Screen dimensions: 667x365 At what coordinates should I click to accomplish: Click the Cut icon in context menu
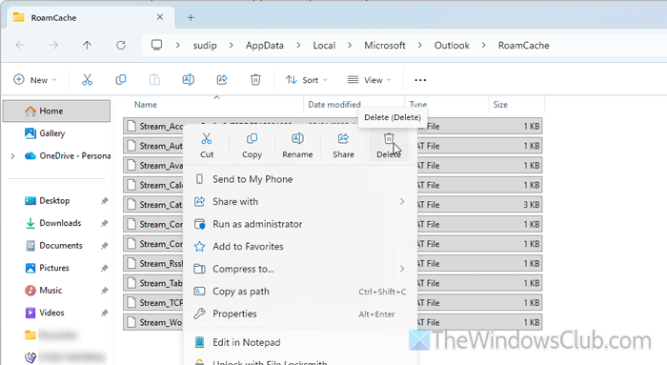tap(207, 139)
